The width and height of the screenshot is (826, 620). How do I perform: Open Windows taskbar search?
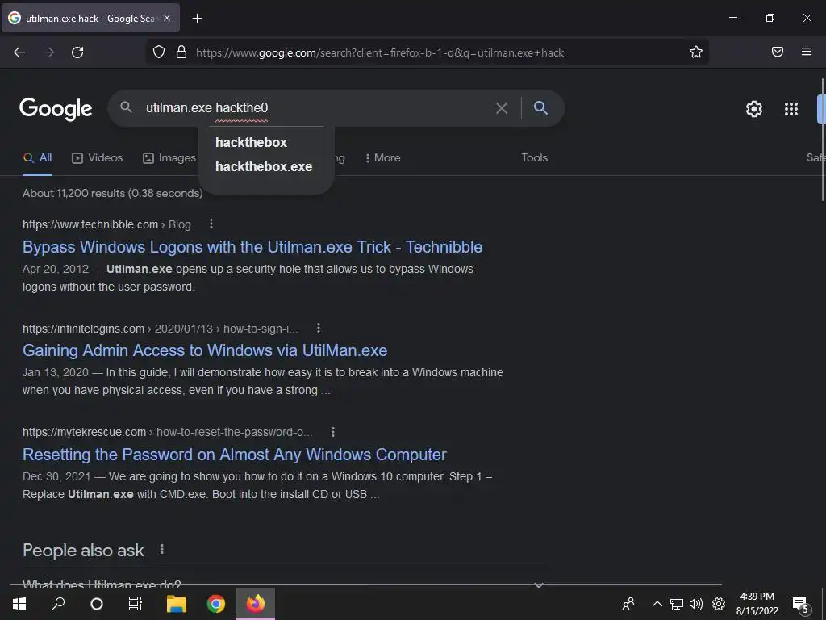click(58, 603)
